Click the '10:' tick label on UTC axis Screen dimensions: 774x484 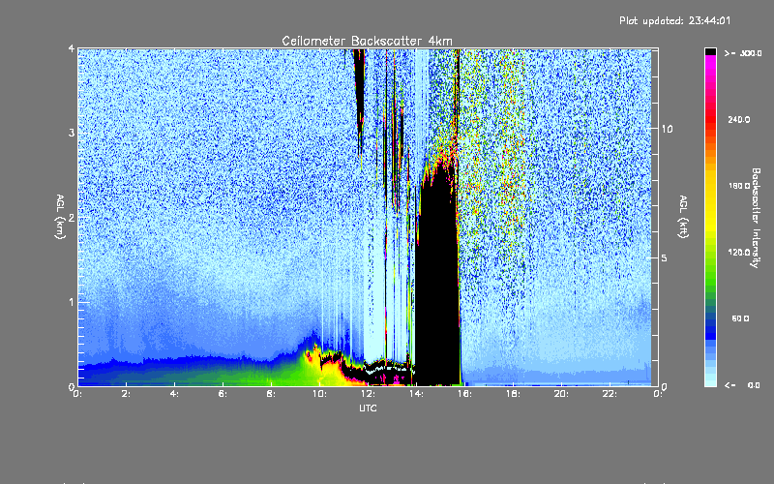coord(319,394)
